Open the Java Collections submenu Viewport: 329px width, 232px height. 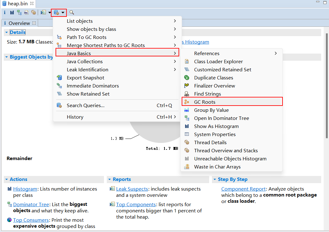point(117,62)
